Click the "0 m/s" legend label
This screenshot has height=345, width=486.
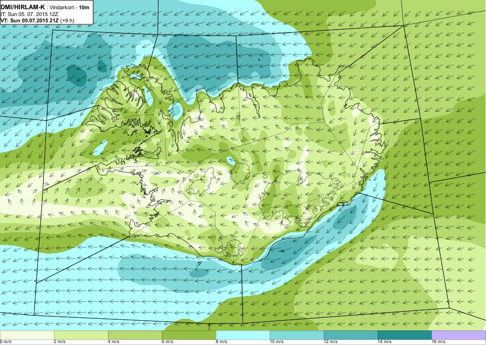(6, 342)
